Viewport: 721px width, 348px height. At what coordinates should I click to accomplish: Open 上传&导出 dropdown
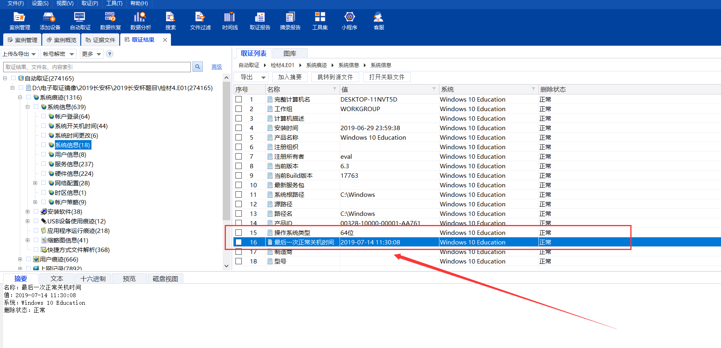tap(19, 54)
